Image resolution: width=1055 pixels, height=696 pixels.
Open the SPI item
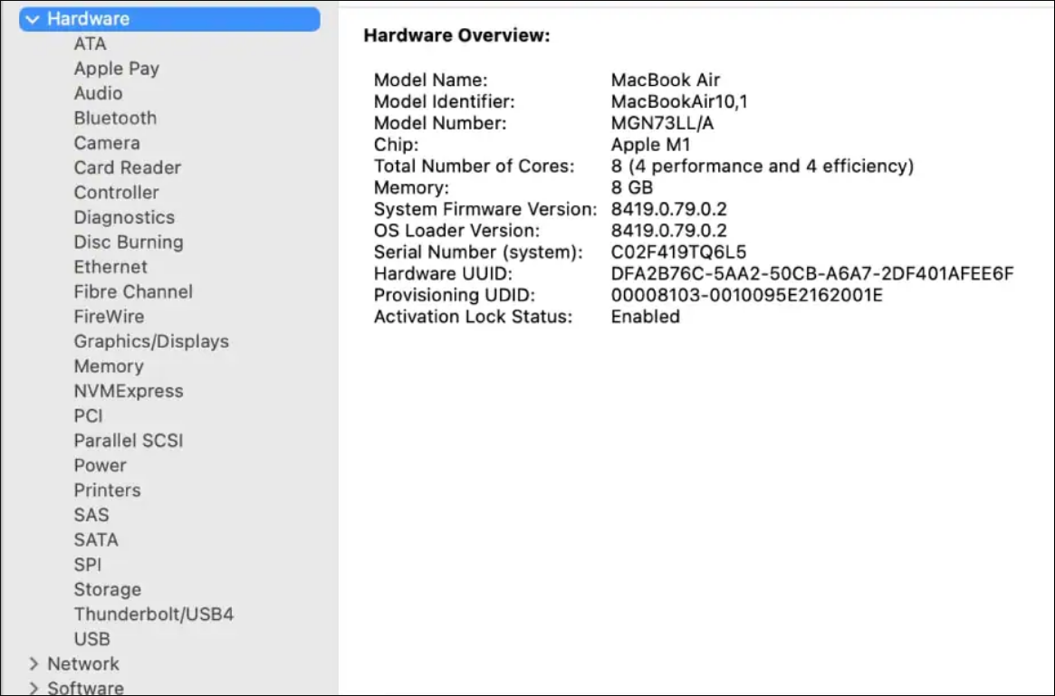coord(88,565)
